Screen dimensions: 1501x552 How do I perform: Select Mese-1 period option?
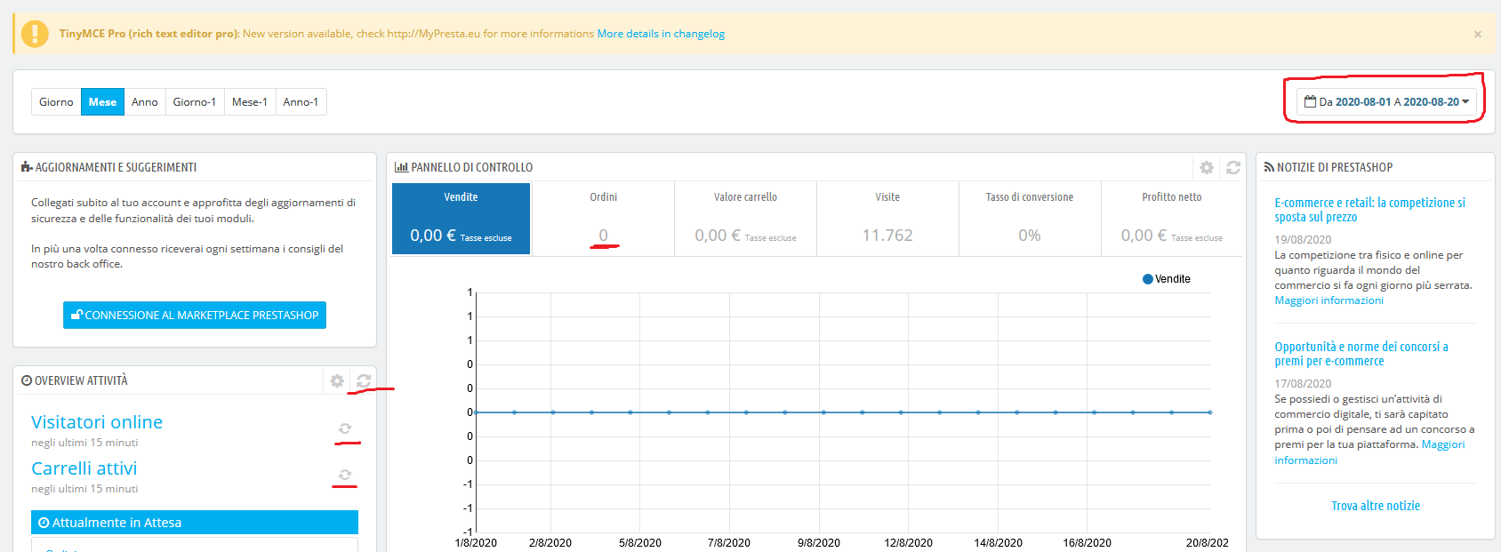click(x=250, y=102)
